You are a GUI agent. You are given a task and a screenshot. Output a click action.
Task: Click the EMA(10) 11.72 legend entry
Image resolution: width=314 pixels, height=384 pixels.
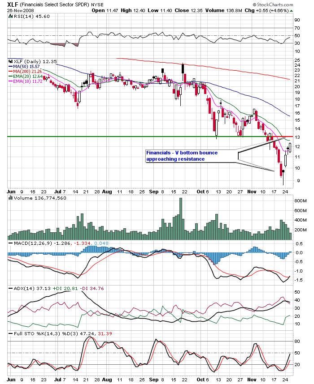[x=25, y=81]
